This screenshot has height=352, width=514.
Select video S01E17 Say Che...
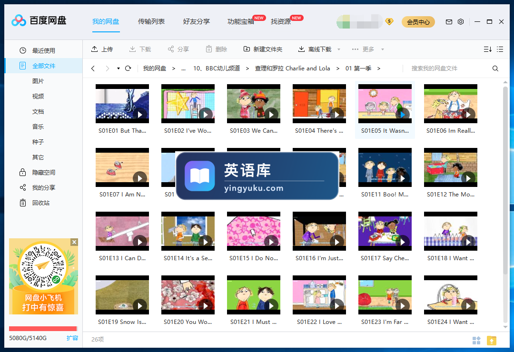click(x=385, y=236)
